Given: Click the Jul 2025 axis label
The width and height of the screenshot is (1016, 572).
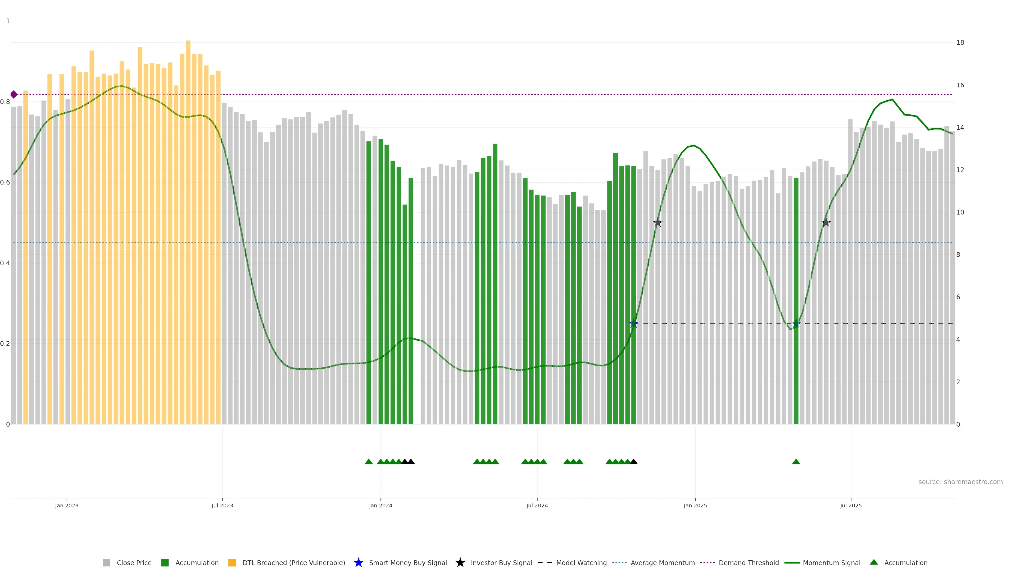Looking at the screenshot, I should (x=851, y=506).
